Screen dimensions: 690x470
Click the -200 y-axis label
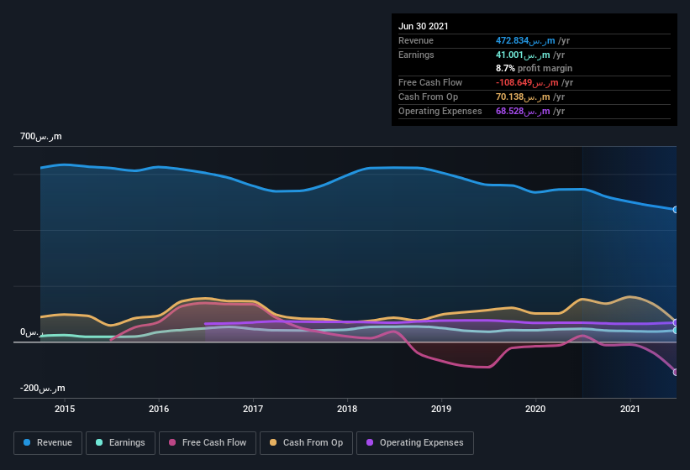tap(42, 389)
